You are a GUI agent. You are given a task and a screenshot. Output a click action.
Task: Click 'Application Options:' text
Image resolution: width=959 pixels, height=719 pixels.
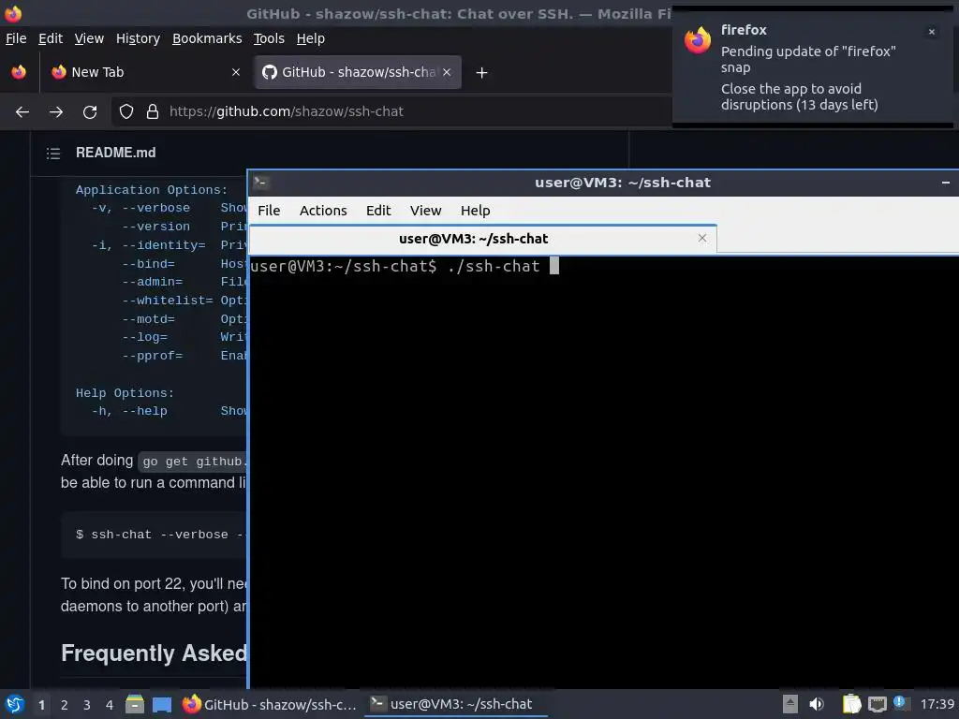click(151, 190)
